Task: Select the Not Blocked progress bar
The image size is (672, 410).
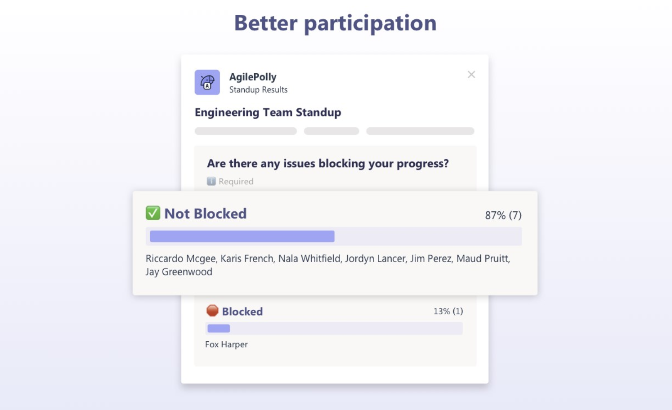Action: pyautogui.click(x=333, y=236)
